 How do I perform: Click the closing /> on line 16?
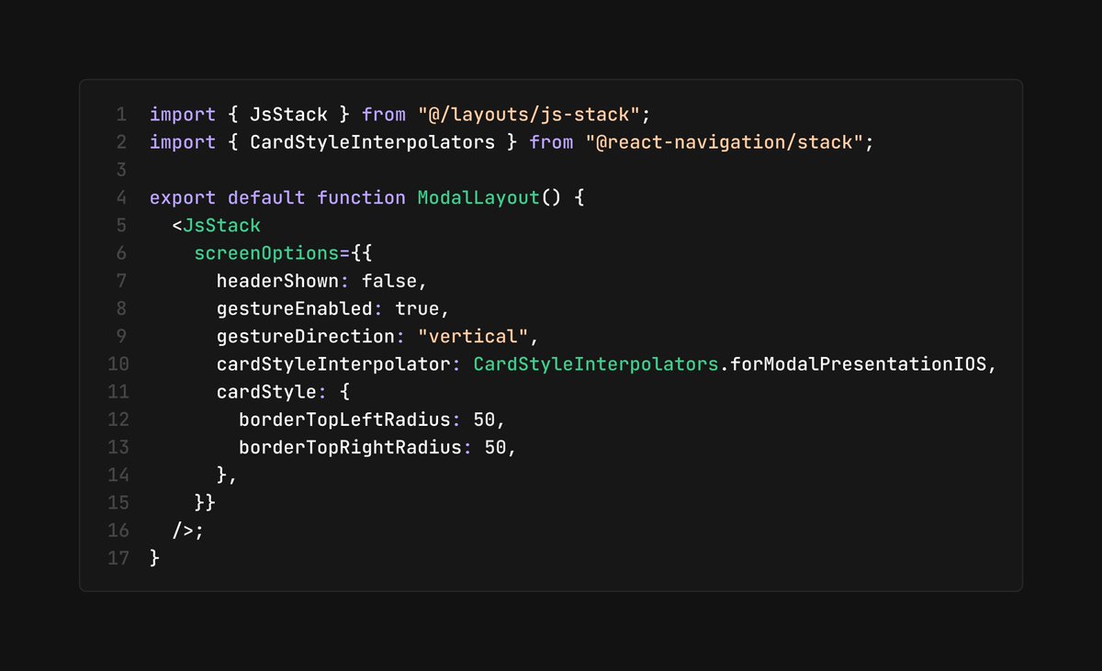pos(183,530)
